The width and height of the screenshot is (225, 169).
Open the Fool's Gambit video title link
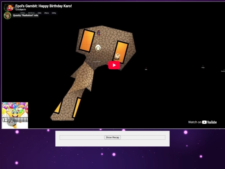click(43, 6)
